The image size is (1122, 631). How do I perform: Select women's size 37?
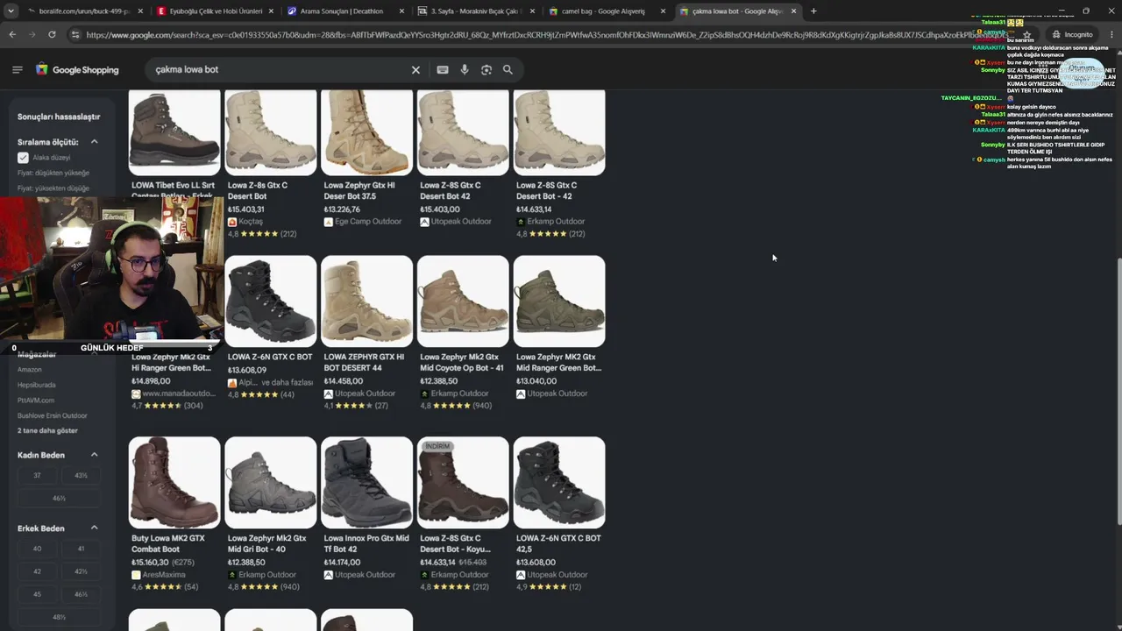(x=37, y=475)
